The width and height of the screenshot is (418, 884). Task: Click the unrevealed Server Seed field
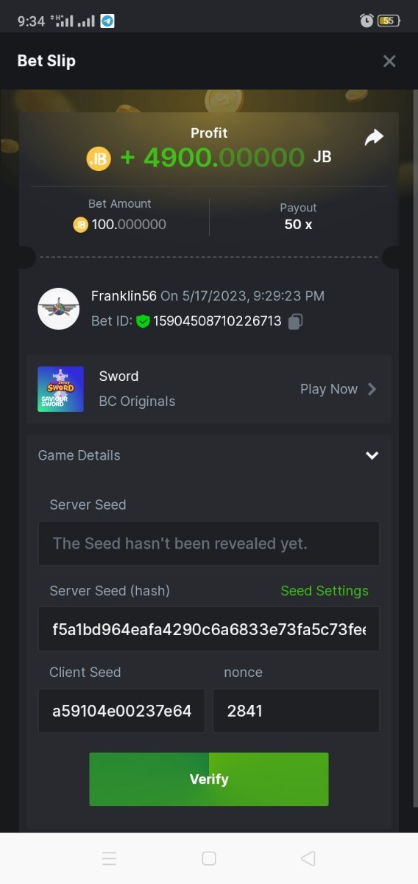[209, 544]
